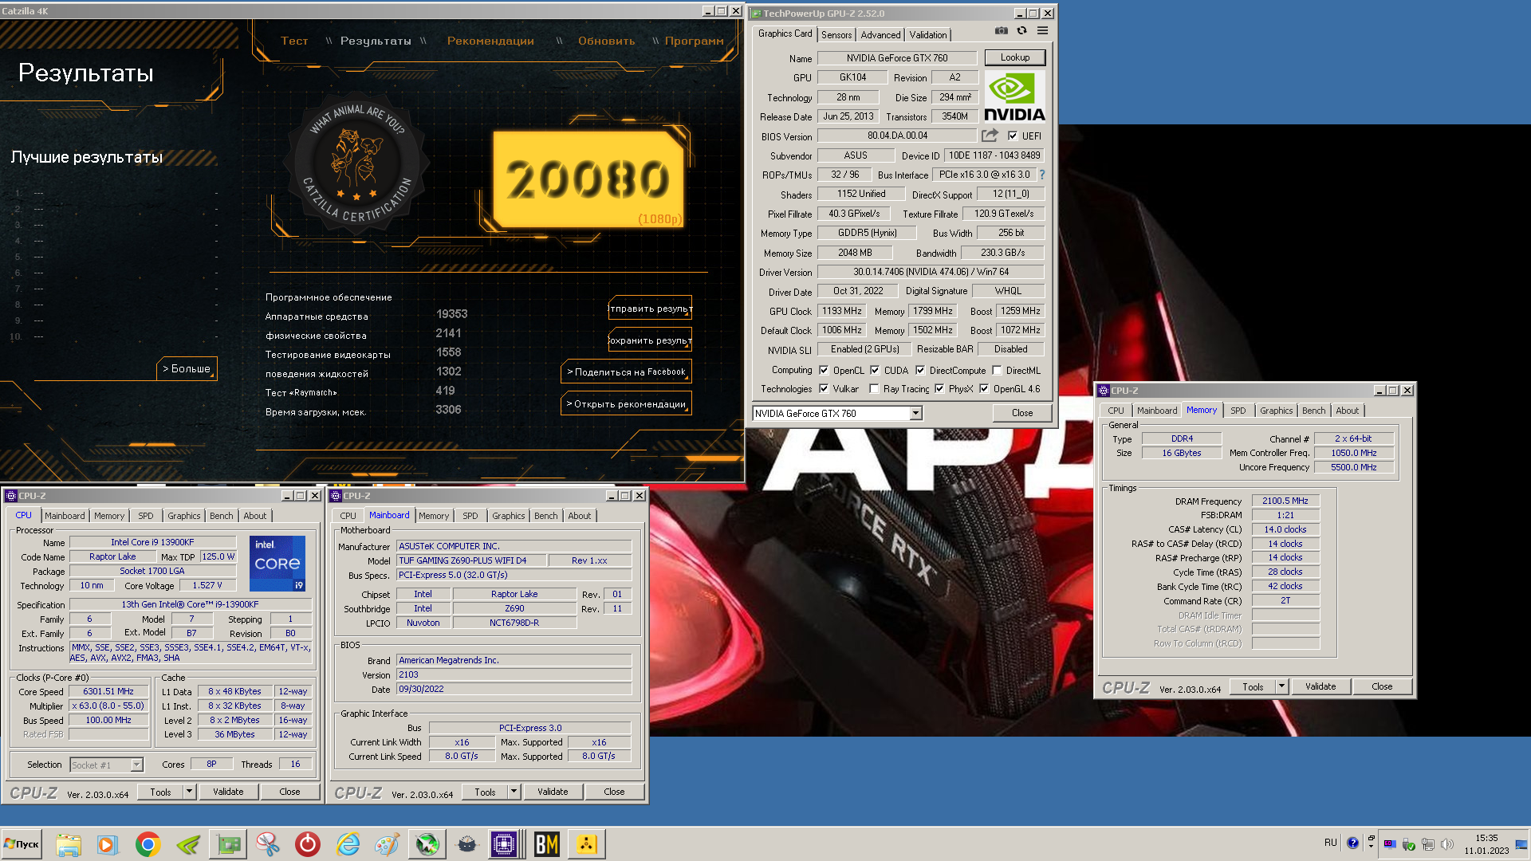
Task: Click the 60 FPS monitor tray icon
Action: tap(1390, 844)
